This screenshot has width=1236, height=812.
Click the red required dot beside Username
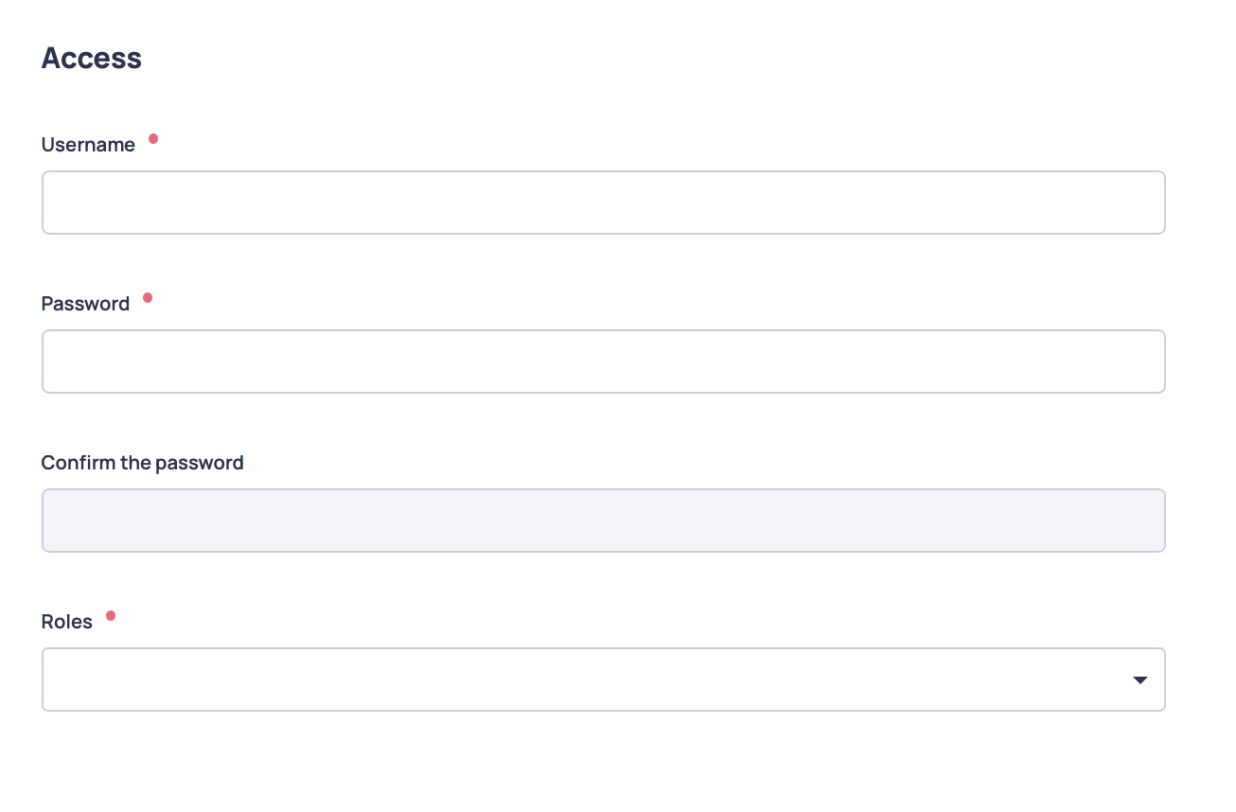tap(153, 139)
